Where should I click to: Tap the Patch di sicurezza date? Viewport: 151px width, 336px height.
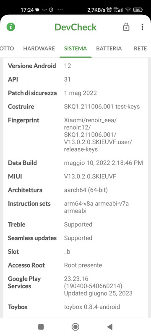(x=81, y=93)
